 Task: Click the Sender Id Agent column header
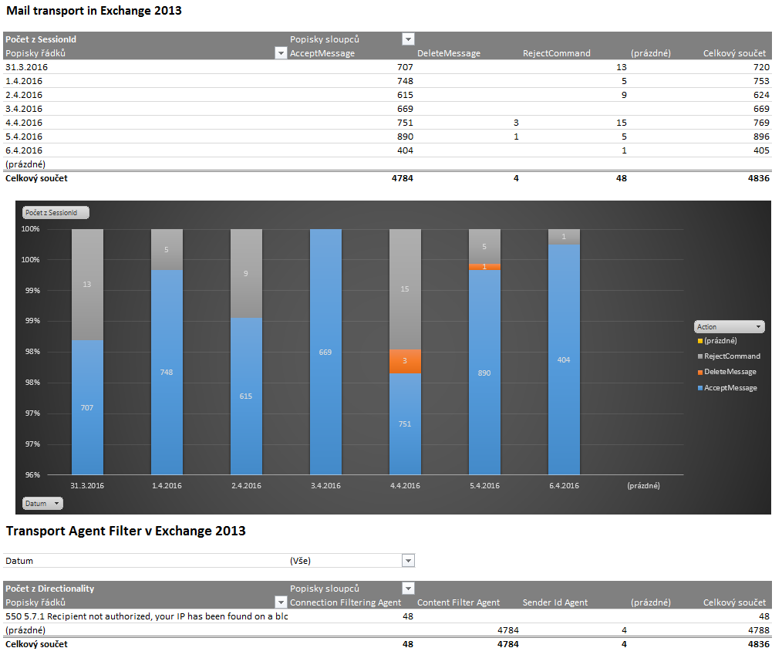[x=555, y=602]
